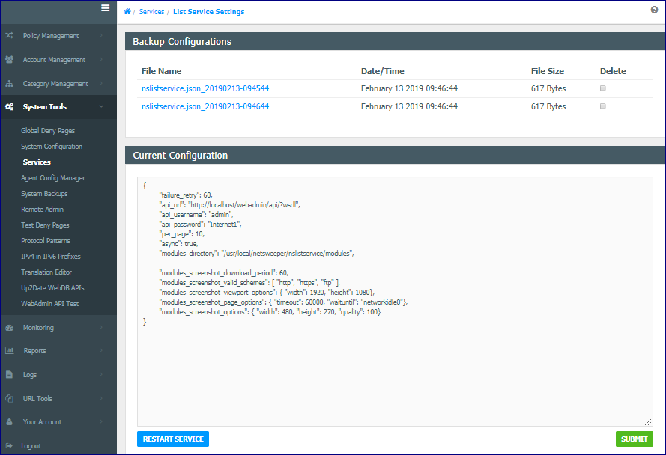Open Agent Config Manager
This screenshot has height=455, width=666.
click(x=53, y=178)
